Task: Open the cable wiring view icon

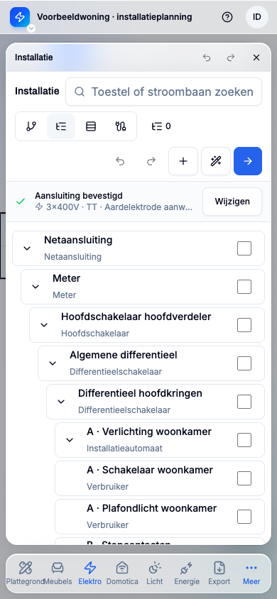Action: coord(121,126)
